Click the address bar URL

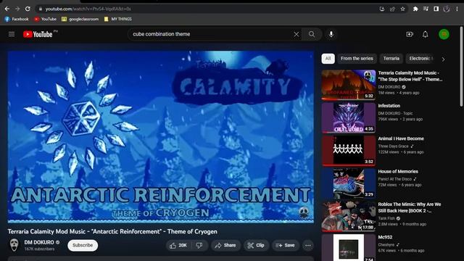tap(88, 9)
